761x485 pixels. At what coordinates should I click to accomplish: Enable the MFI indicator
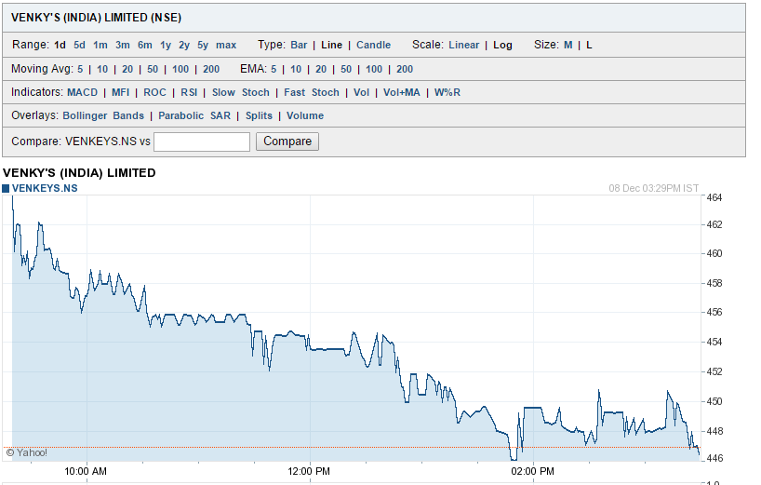pos(120,93)
